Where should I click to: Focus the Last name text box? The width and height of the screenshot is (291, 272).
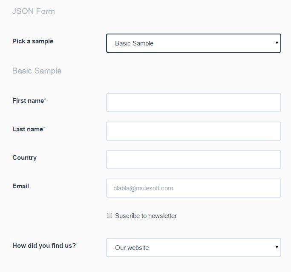coord(193,131)
